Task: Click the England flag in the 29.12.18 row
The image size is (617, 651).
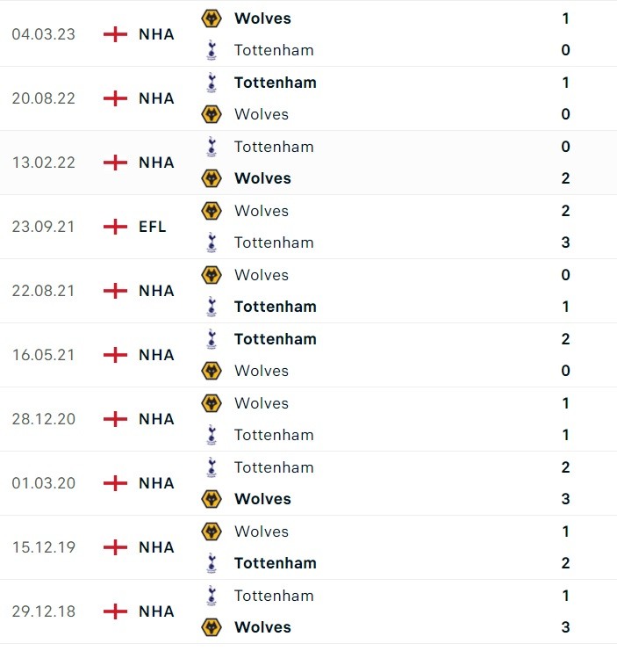Action: click(x=115, y=611)
